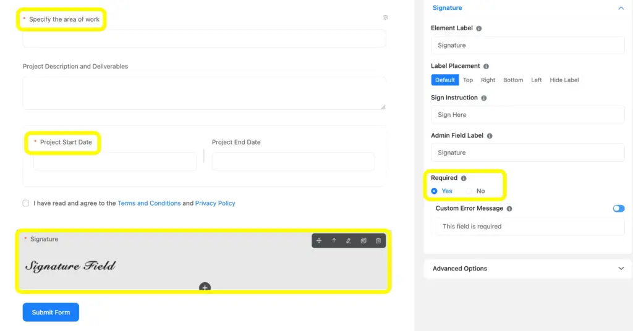Screen dimensions: 633x331
Task: Click info icon beside Sign Instruction
Action: point(483,98)
